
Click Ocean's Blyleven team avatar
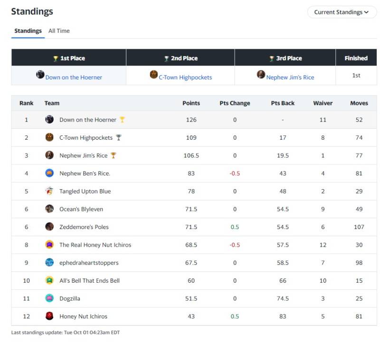tap(49, 209)
